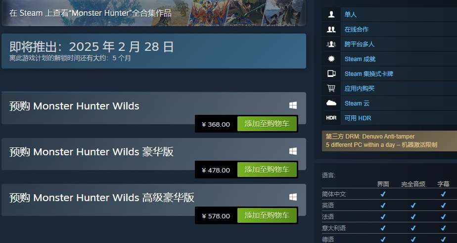Click the single-player person icon

(x=331, y=14)
